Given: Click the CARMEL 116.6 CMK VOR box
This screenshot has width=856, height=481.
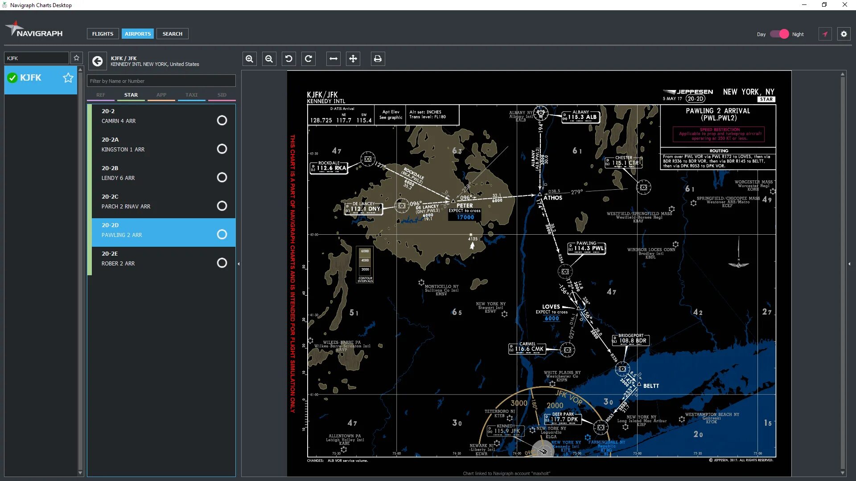Looking at the screenshot, I should click(527, 348).
